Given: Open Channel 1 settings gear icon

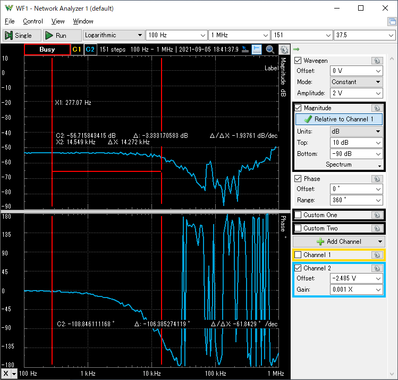Looking at the screenshot, I should click(x=377, y=255).
